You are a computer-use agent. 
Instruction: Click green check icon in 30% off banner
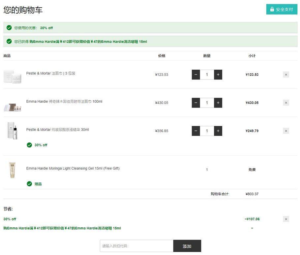9,28
